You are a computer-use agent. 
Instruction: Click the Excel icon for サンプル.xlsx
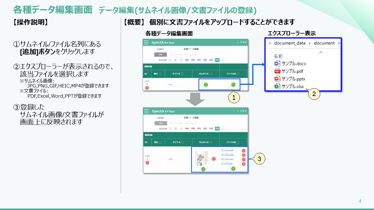(x=277, y=86)
